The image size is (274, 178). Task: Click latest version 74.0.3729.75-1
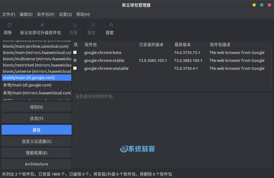click(187, 52)
